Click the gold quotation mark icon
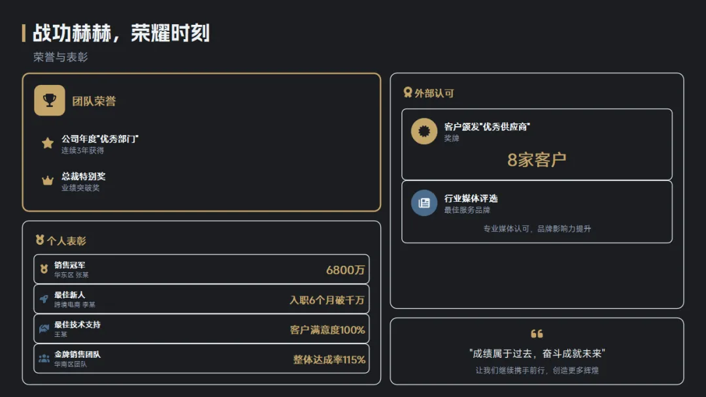 click(x=537, y=334)
